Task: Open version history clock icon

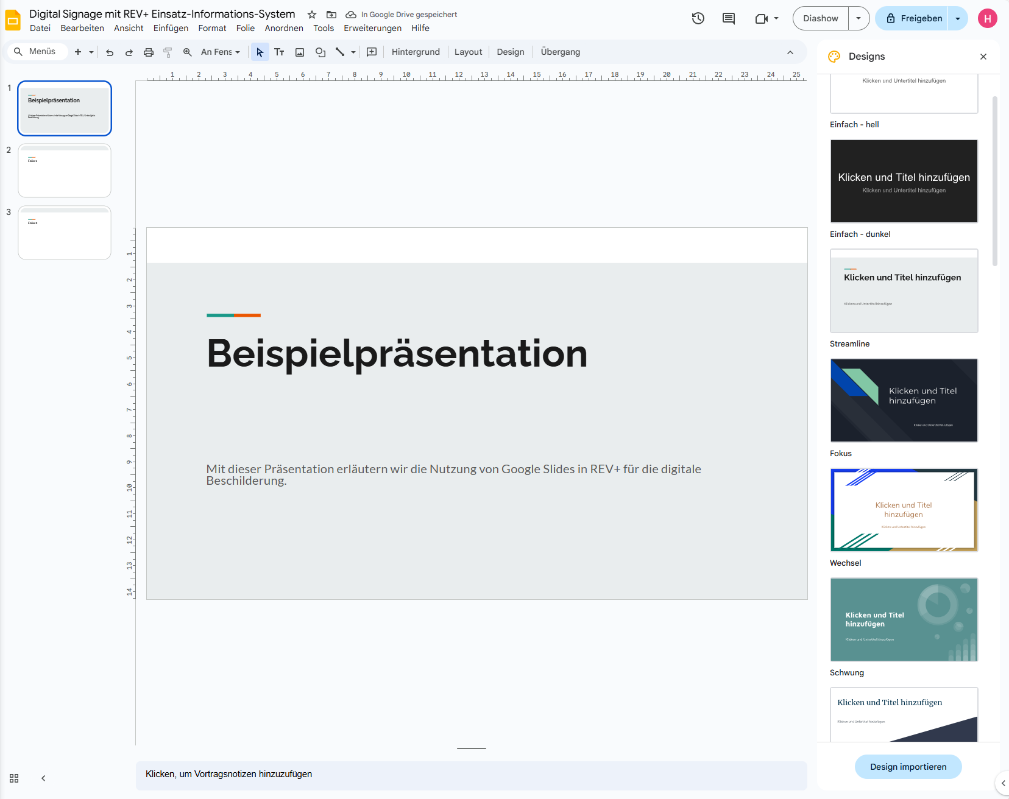Action: point(698,18)
